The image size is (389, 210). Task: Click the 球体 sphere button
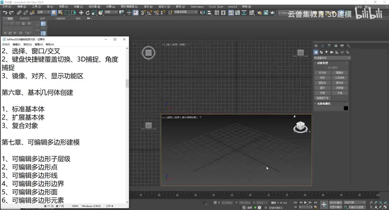(322, 78)
